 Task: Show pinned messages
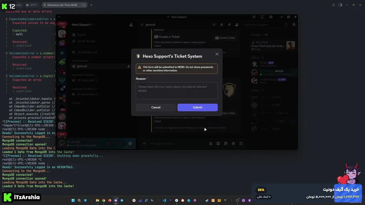[229, 25]
